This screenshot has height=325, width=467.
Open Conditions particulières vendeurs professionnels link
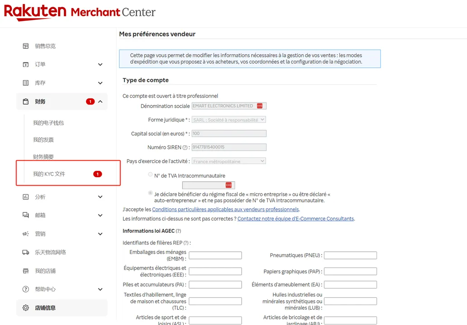(x=225, y=210)
